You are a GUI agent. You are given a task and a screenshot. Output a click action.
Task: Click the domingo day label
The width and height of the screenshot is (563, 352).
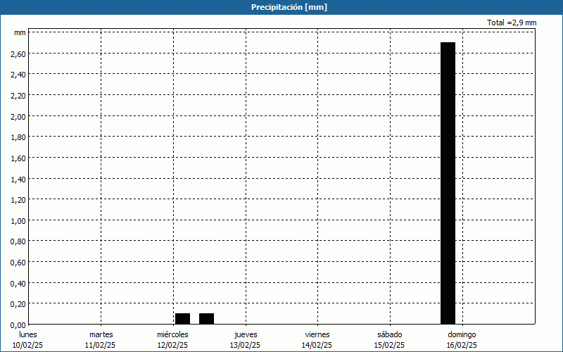click(x=462, y=334)
